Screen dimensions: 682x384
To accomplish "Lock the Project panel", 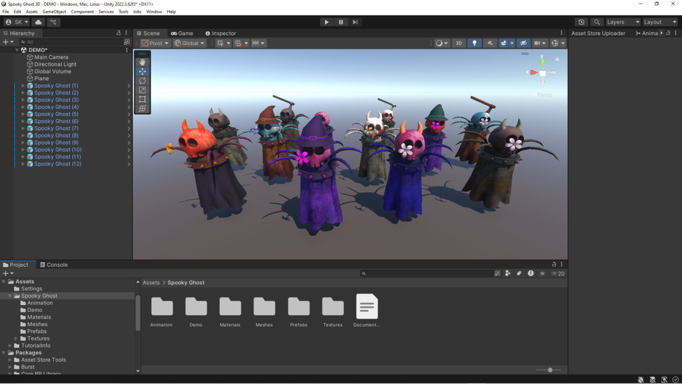I will pyautogui.click(x=554, y=265).
